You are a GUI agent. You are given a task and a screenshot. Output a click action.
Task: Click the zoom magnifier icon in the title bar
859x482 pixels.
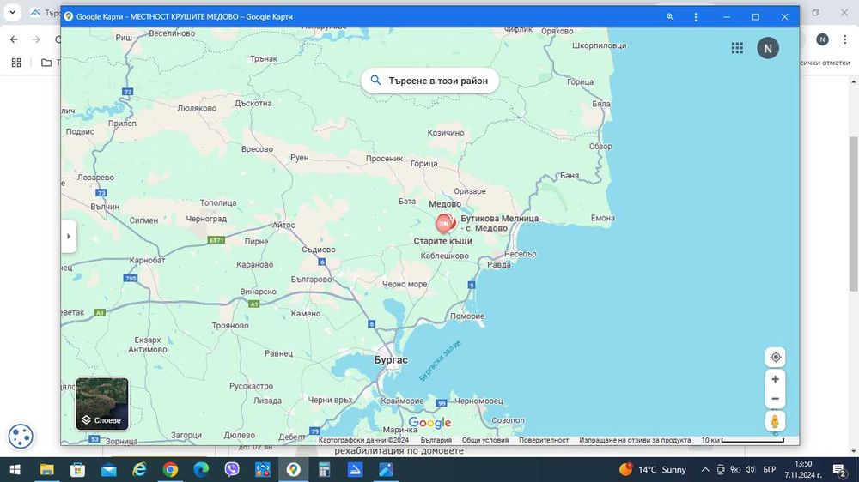(x=670, y=17)
